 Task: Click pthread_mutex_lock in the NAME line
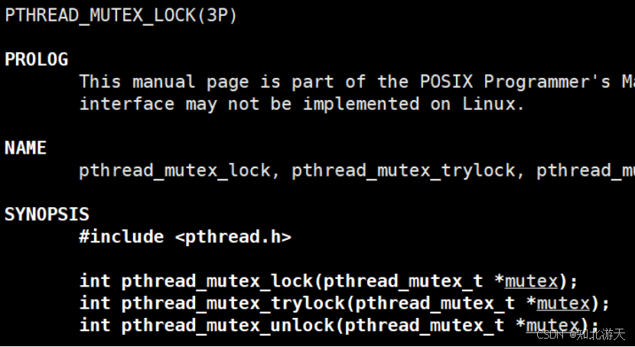174,170
